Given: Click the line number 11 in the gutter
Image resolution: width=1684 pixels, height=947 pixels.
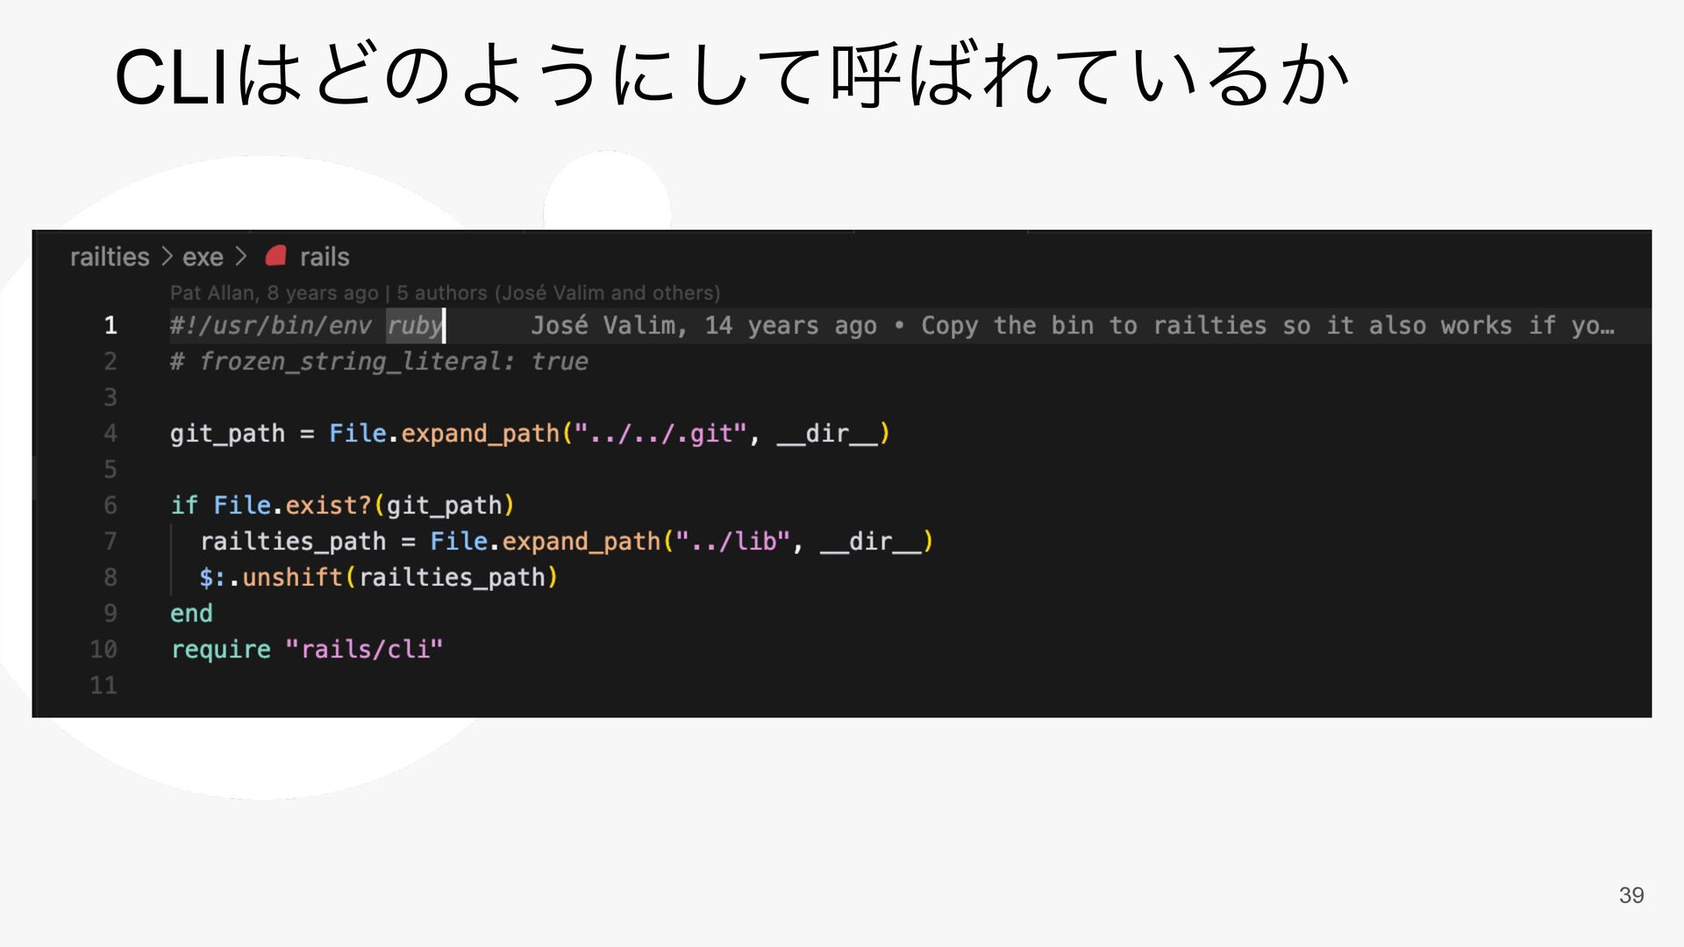Looking at the screenshot, I should tap(103, 685).
